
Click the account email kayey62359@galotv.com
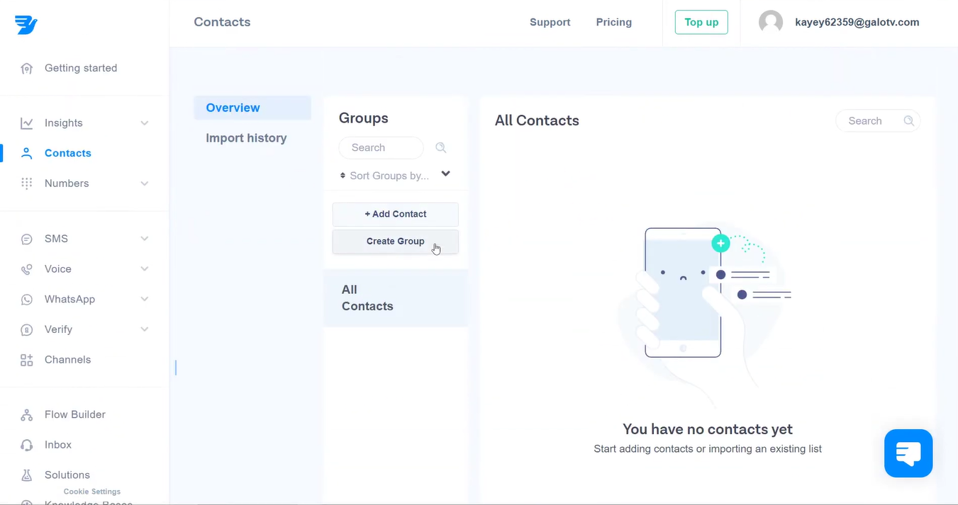[857, 22]
